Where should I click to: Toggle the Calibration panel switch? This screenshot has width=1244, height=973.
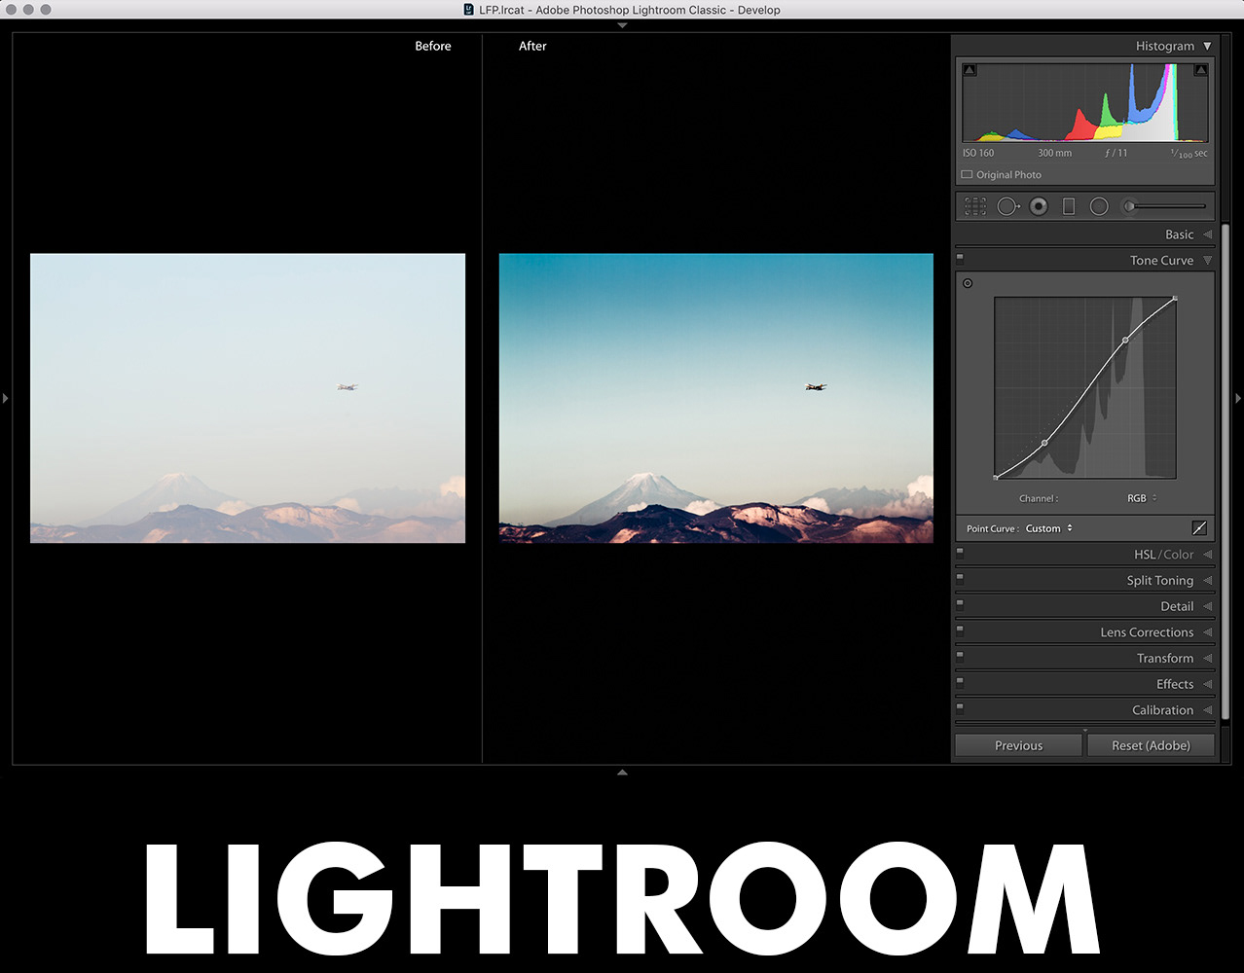point(960,708)
